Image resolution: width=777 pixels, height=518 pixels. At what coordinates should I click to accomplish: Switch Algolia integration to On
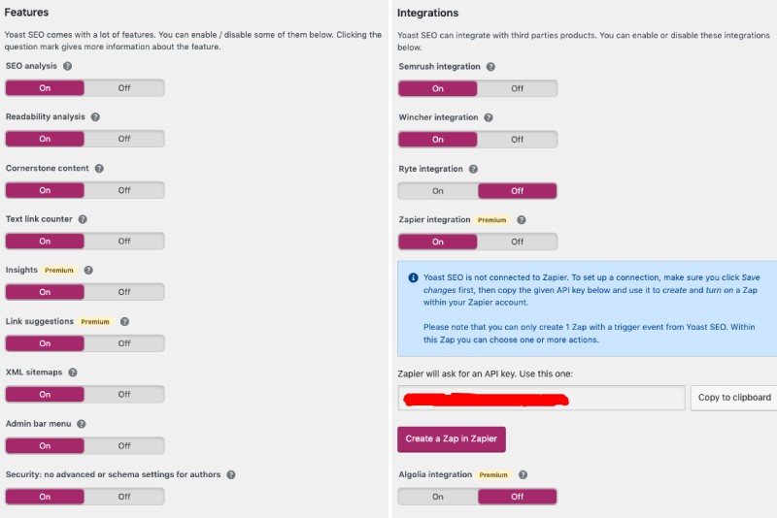point(438,497)
